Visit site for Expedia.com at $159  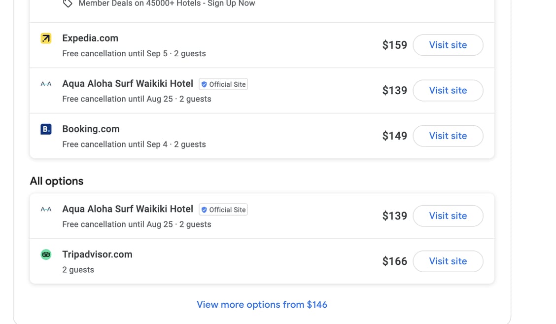tap(448, 45)
